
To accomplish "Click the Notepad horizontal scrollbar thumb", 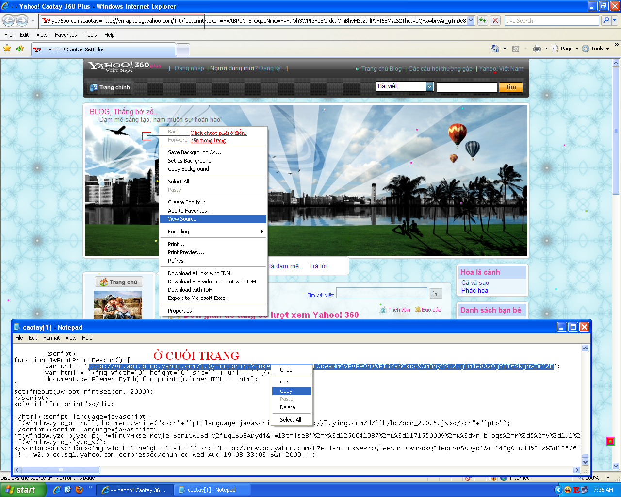I will [x=61, y=470].
